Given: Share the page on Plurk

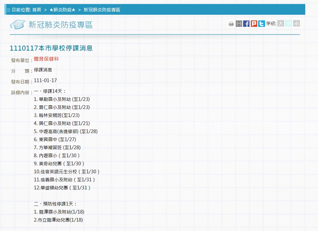Looking at the screenshot, I should 254,24.
